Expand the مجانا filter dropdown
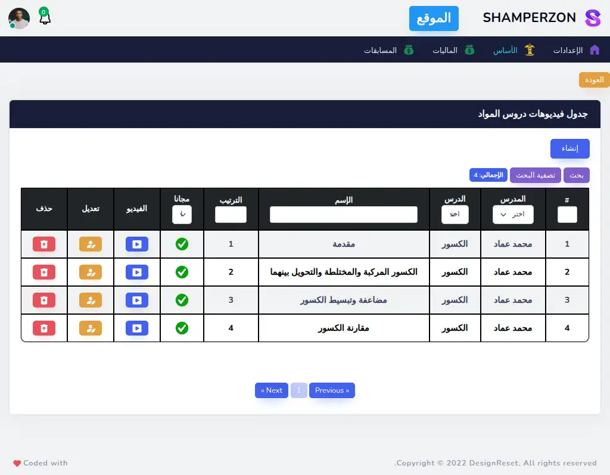The width and height of the screenshot is (610, 475). 182,215
